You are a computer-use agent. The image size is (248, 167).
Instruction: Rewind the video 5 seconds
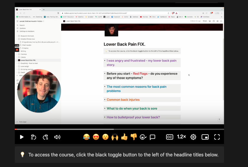coord(33,137)
